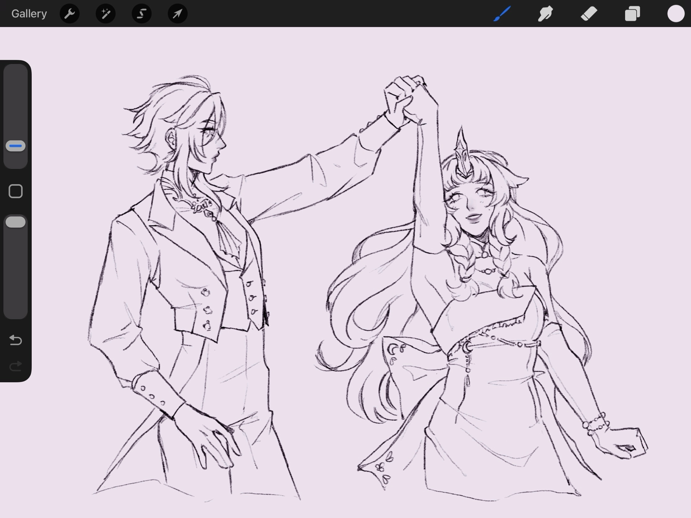Open the Actions wrench menu
The width and height of the screenshot is (691, 518).
[69, 14]
